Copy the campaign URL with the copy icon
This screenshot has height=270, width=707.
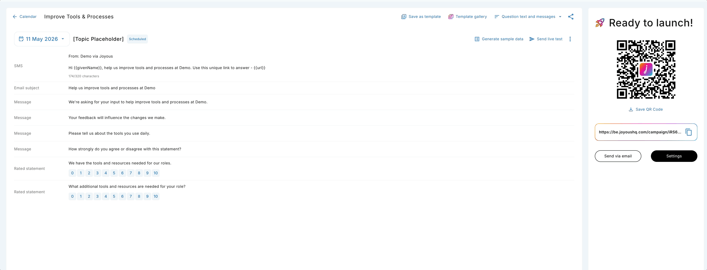(689, 132)
